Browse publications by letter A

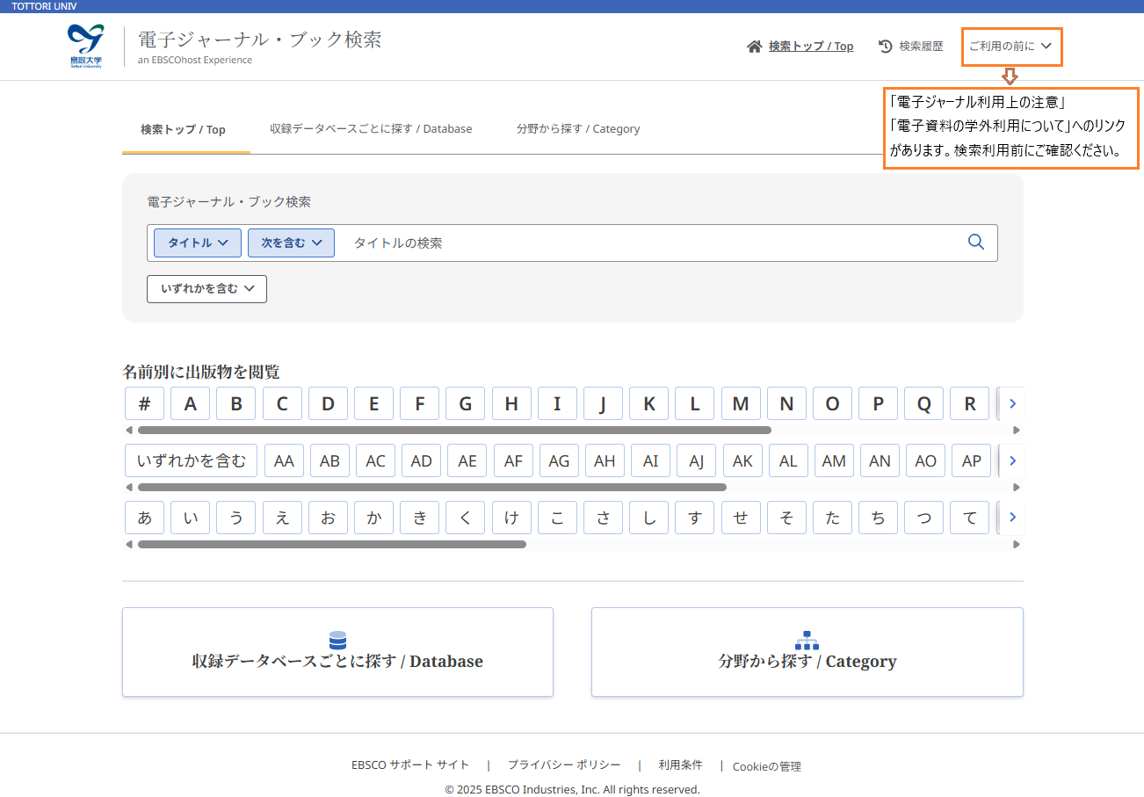(x=191, y=403)
